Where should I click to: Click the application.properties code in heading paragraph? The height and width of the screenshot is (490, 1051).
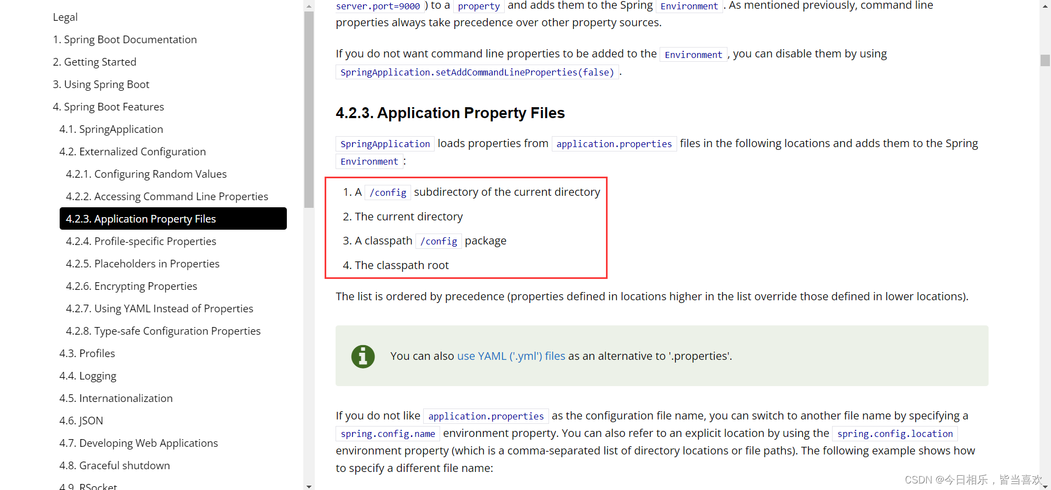point(614,144)
